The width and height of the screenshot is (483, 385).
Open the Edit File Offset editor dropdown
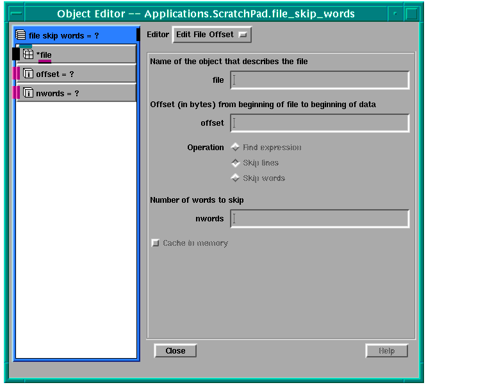click(211, 35)
